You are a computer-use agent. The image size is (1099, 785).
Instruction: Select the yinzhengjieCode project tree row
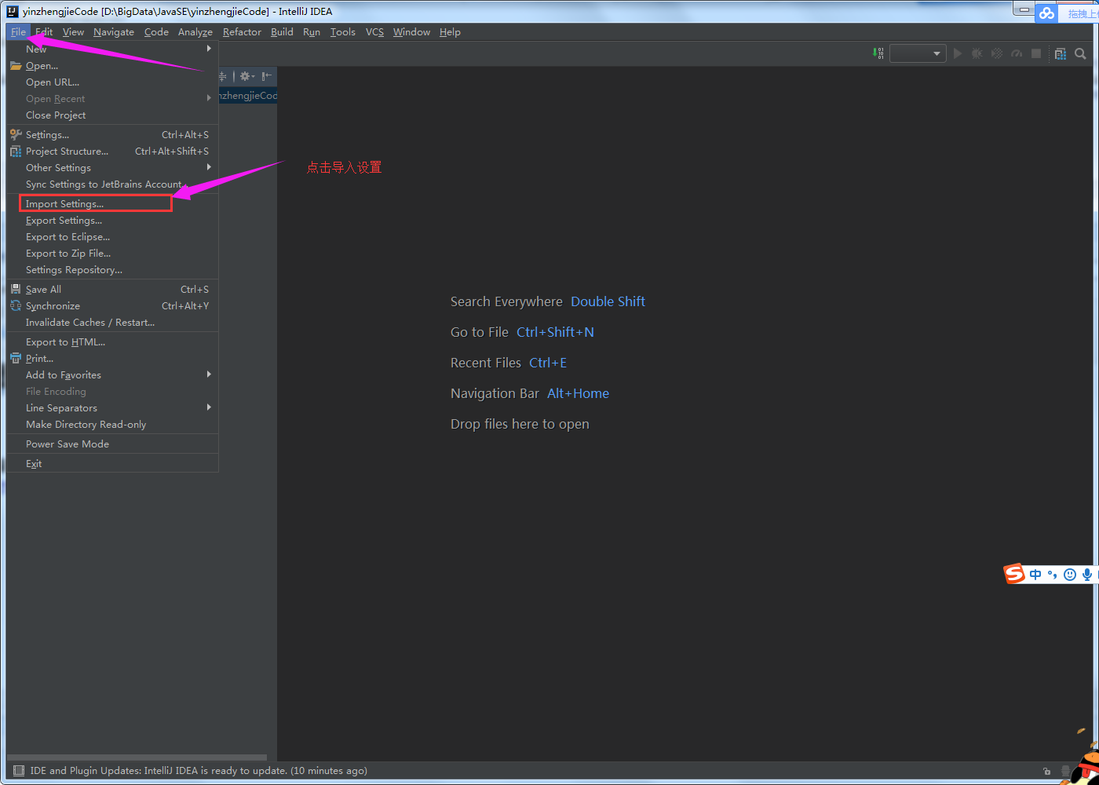point(247,96)
